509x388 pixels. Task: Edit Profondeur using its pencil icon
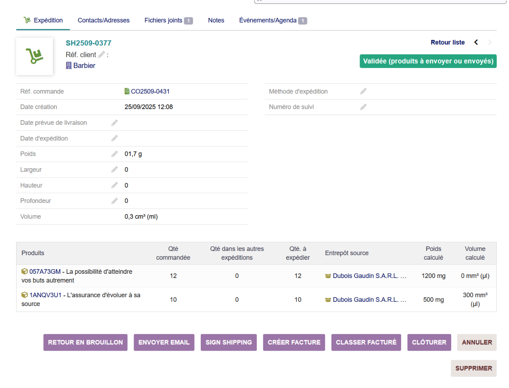[114, 201]
